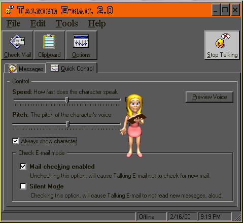Click the Stop Talking button
This screenshot has width=243, height=223.
[222, 45]
